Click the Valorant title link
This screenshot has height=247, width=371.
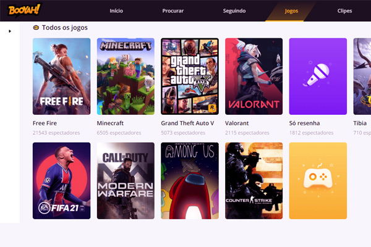click(x=237, y=123)
